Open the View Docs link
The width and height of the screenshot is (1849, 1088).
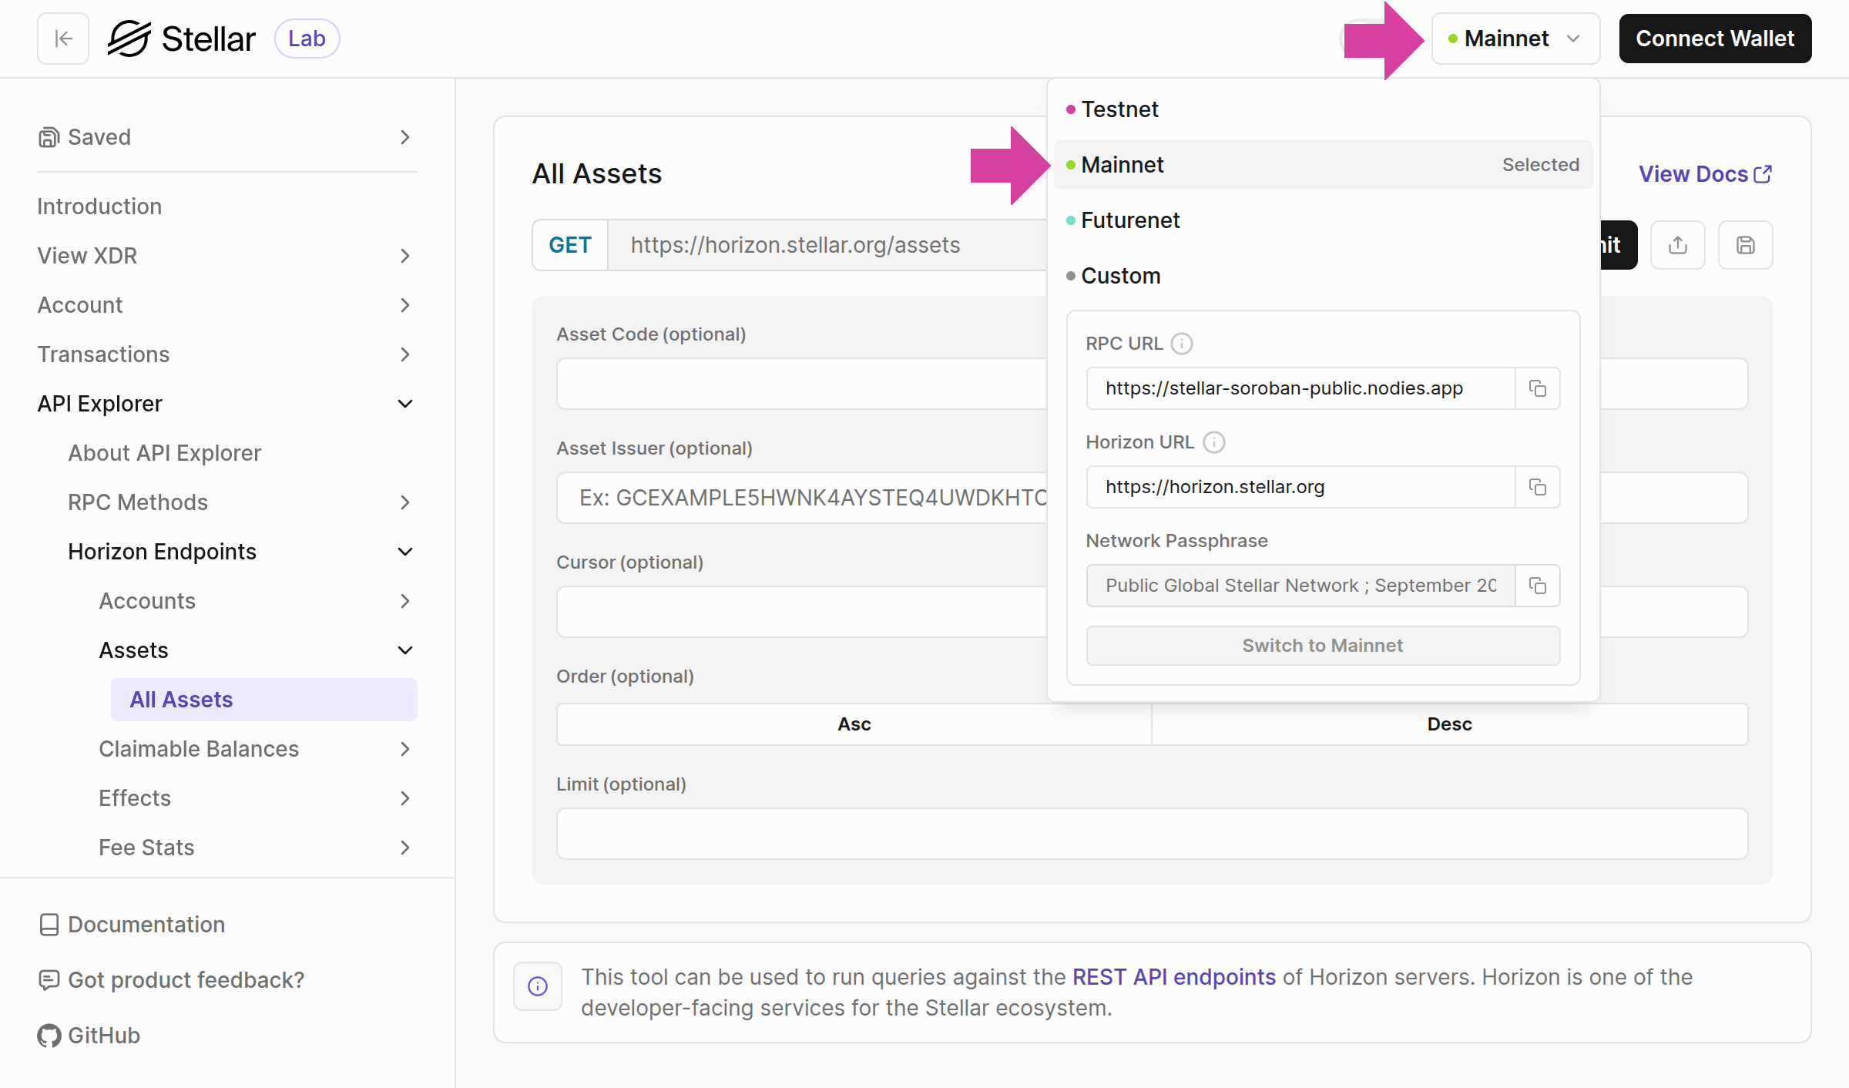tap(1704, 173)
